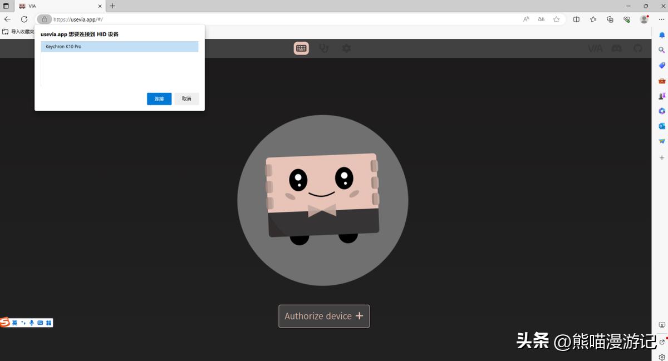Click the address bar URL field
The width and height of the screenshot is (668, 361).
click(278, 19)
